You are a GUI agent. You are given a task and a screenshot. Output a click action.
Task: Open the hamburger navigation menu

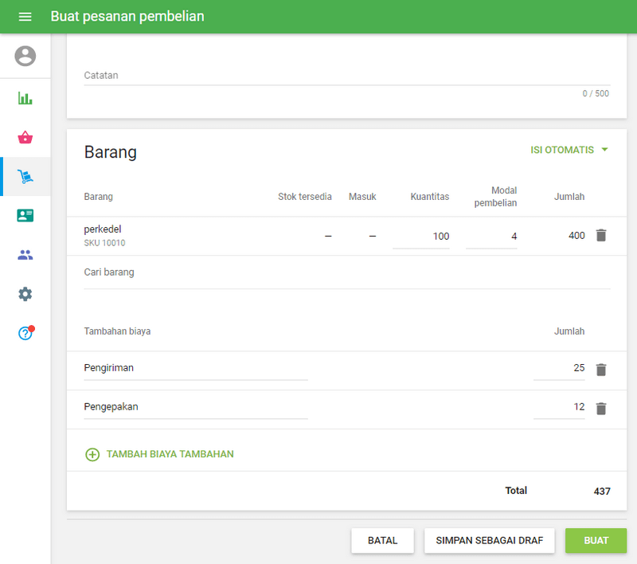(25, 17)
